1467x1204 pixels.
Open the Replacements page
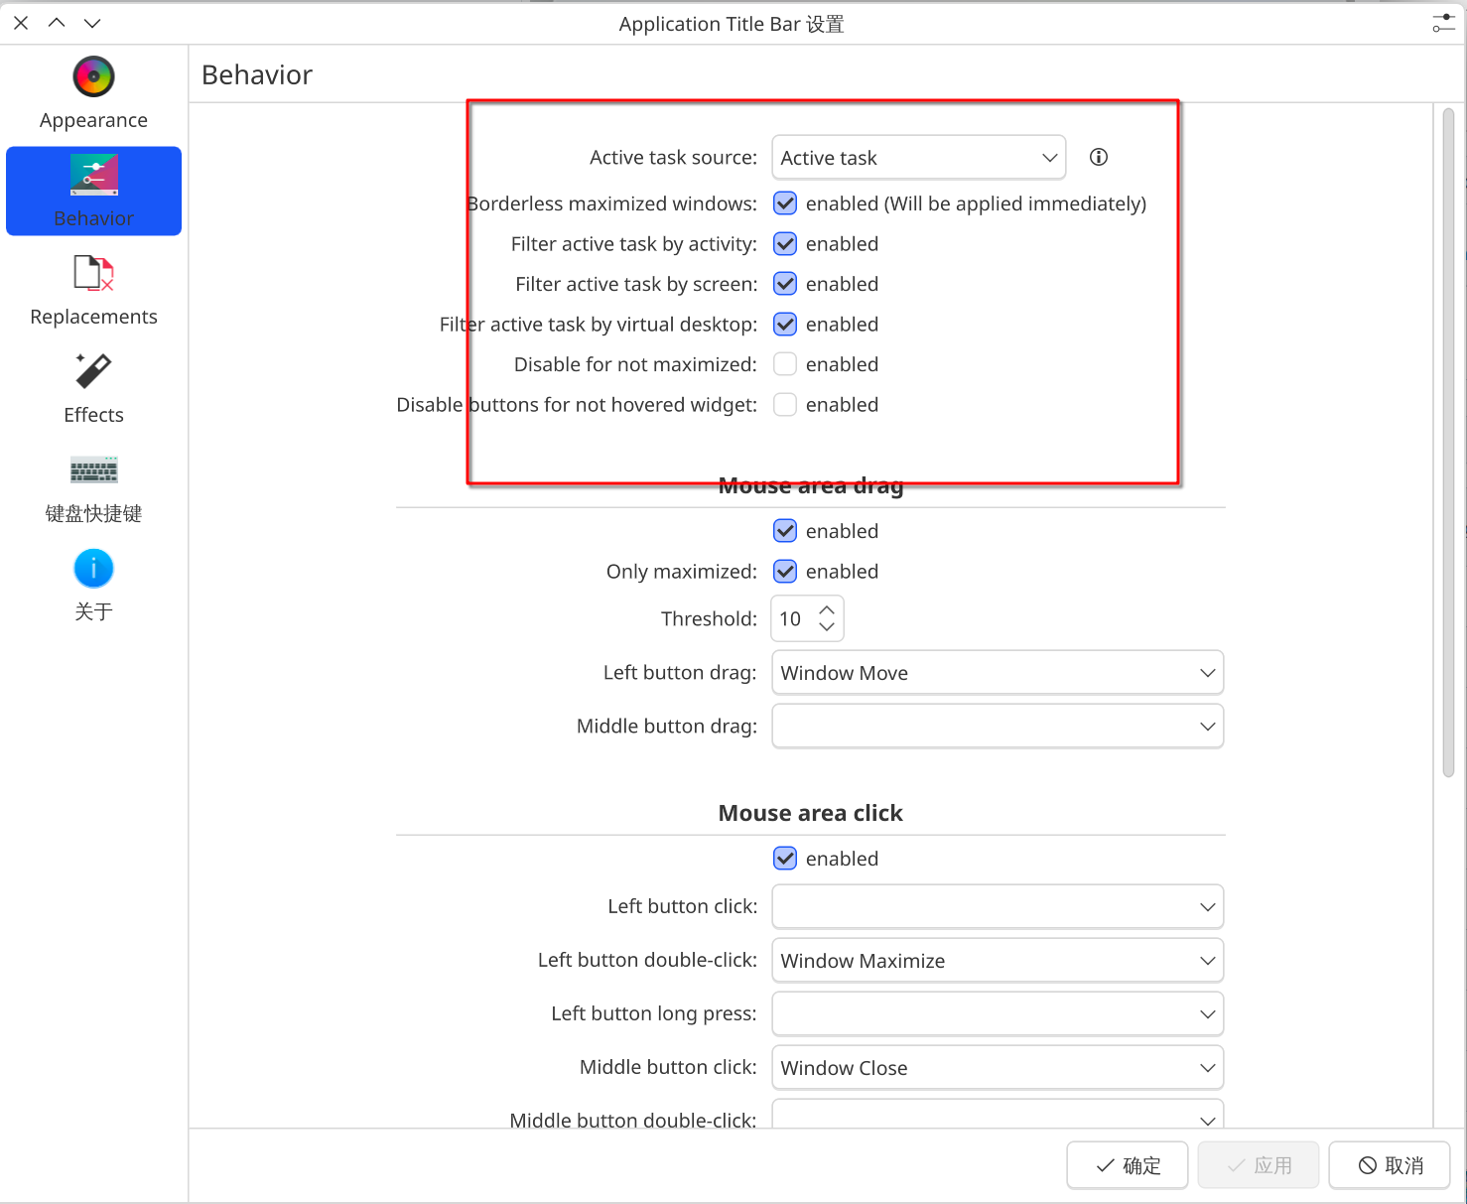point(93,290)
